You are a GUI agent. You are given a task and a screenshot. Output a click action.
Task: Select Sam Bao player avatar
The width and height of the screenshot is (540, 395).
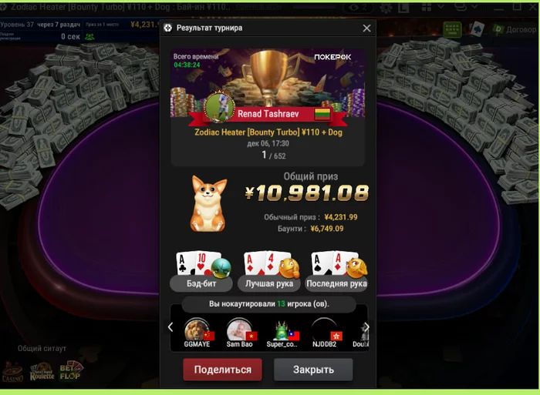[239, 330]
